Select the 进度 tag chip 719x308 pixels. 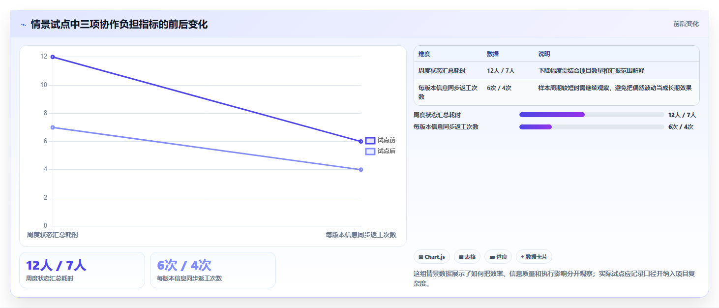coord(498,257)
